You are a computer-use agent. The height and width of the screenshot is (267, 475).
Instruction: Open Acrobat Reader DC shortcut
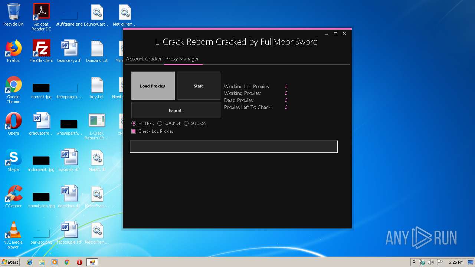tap(41, 17)
